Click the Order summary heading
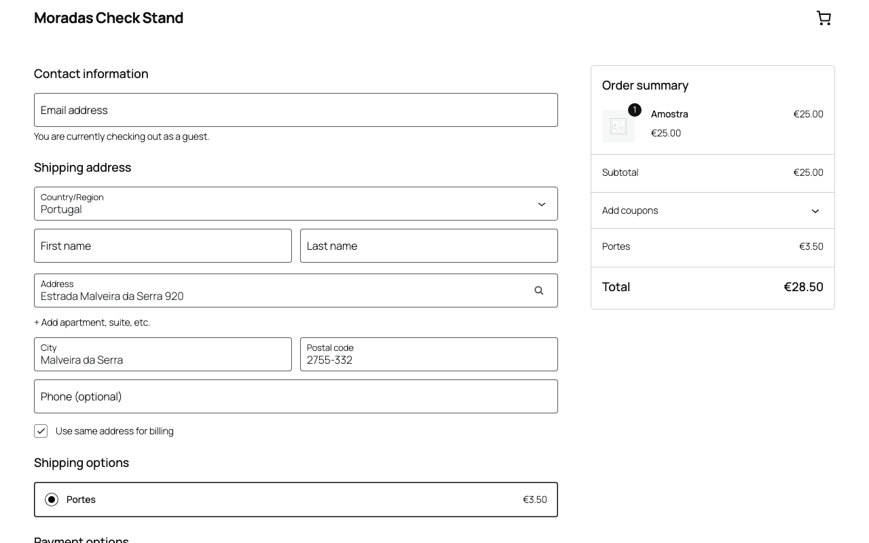This screenshot has height=543, width=869. (645, 86)
